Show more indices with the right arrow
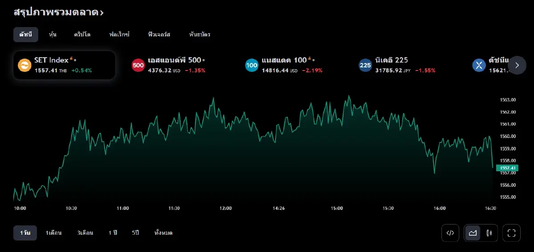This screenshot has height=252, width=534. [x=517, y=65]
